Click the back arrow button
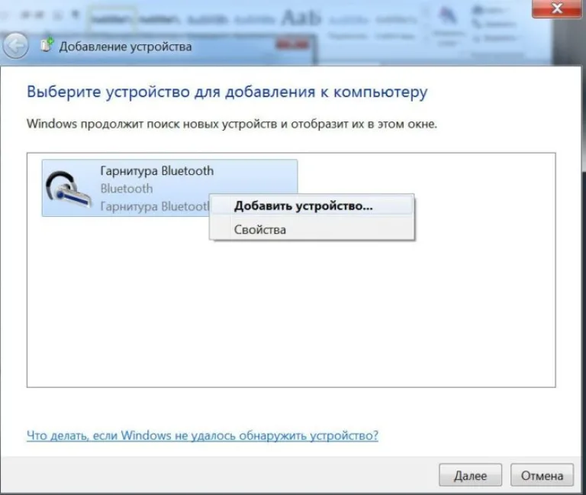The image size is (586, 495). coord(15,46)
